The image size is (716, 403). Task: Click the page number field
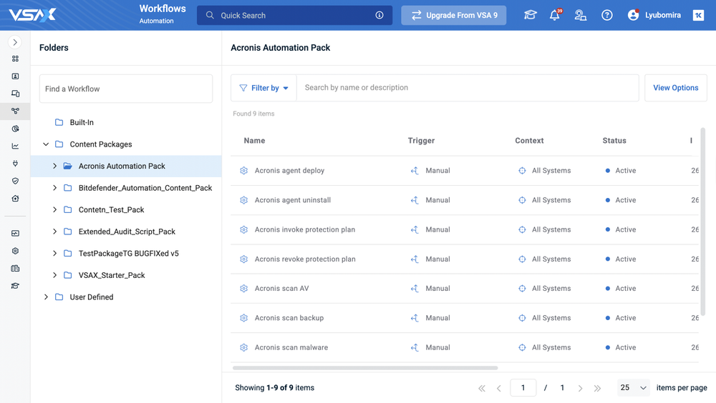click(x=523, y=388)
